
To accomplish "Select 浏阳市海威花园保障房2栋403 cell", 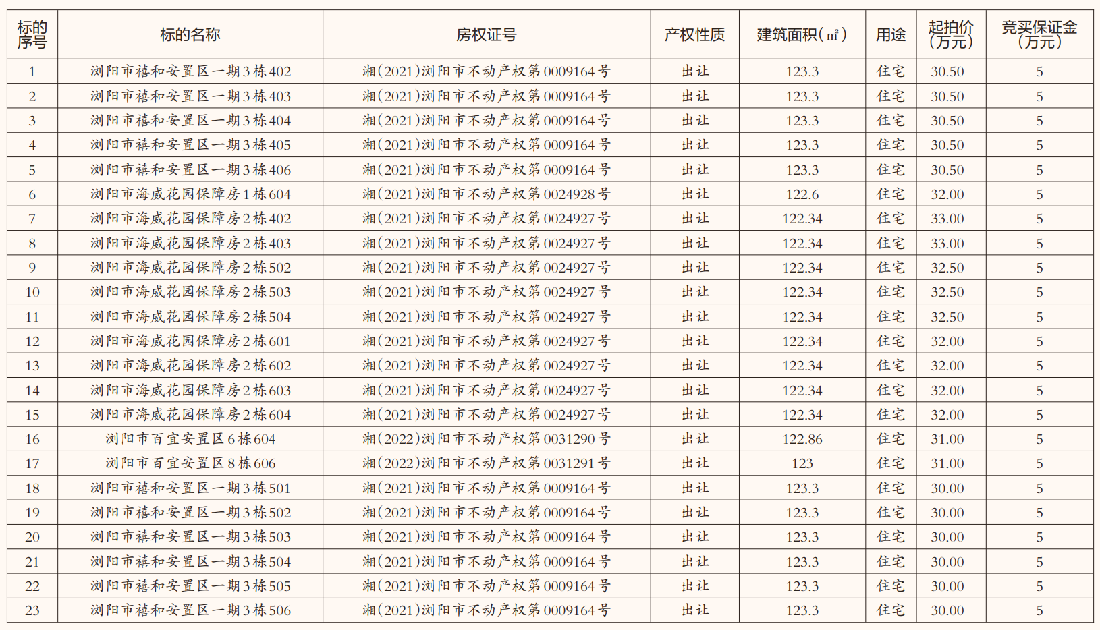I will (190, 244).
